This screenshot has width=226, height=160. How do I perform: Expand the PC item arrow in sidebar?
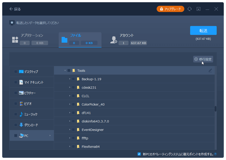tap(50, 136)
